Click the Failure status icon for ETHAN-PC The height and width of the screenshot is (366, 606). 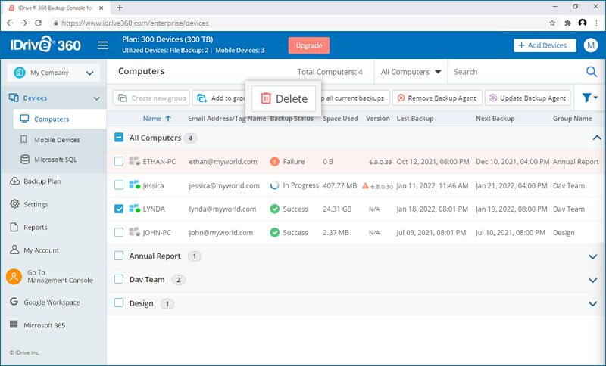pos(274,162)
